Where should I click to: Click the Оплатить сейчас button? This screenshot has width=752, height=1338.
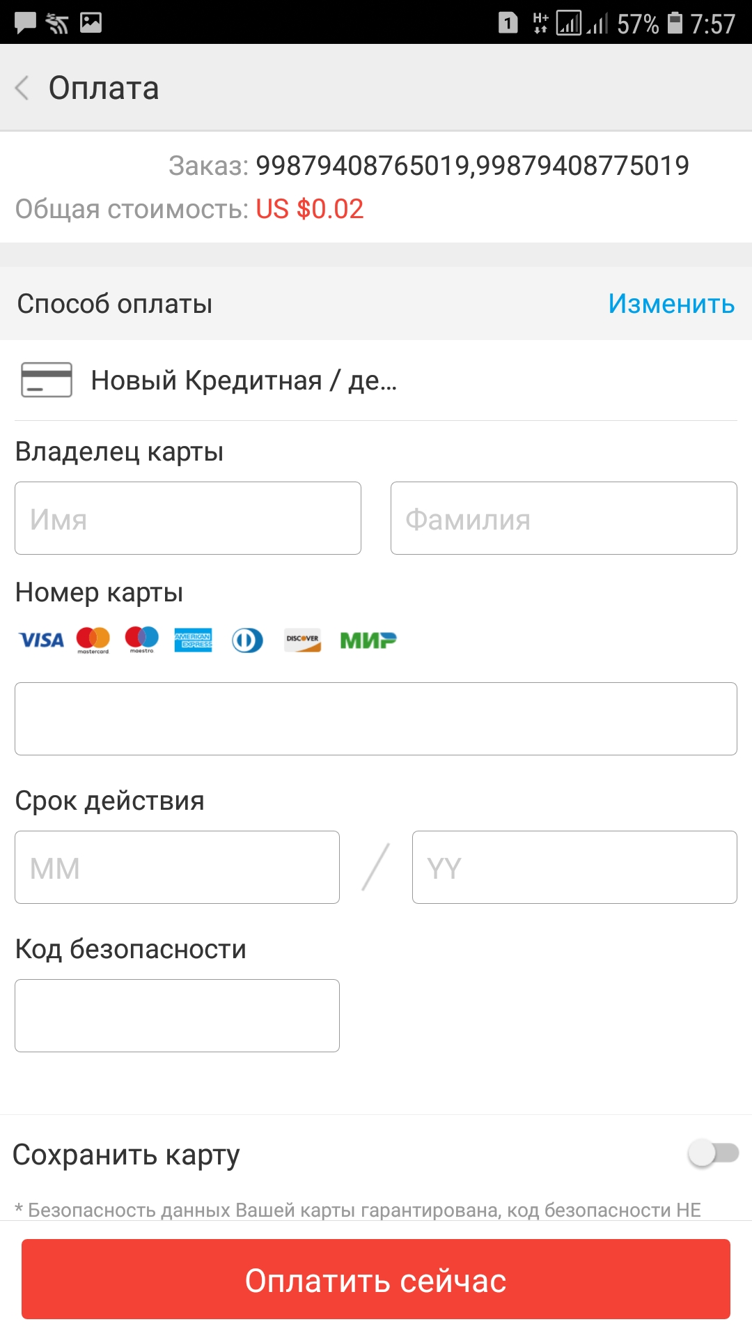click(376, 1279)
